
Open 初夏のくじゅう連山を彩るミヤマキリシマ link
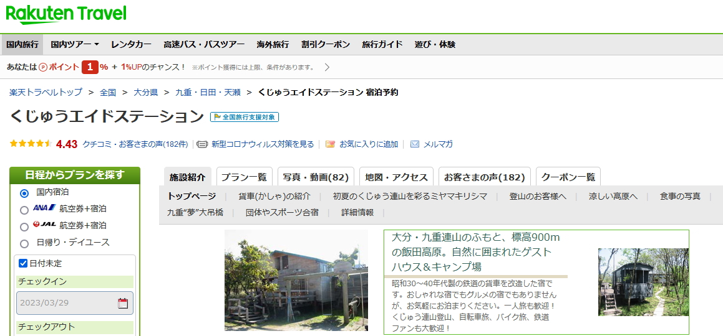pos(410,196)
